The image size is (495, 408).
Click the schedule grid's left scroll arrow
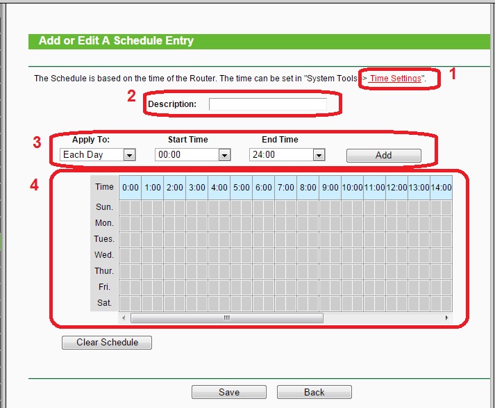[124, 318]
